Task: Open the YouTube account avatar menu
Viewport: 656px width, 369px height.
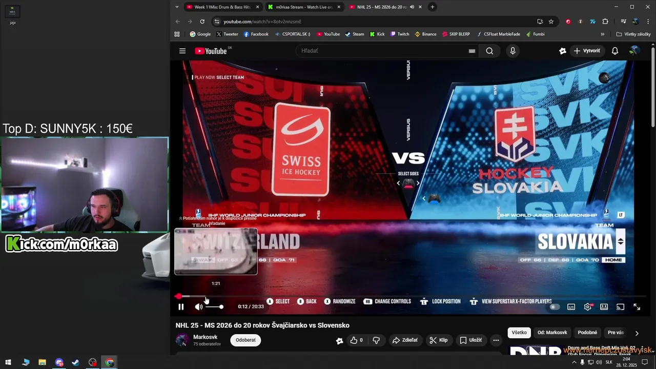Action: click(634, 51)
